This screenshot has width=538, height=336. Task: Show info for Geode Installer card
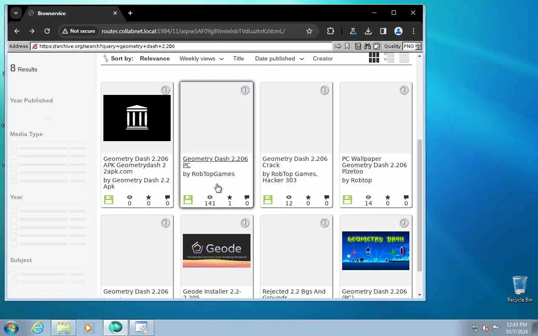point(245,223)
